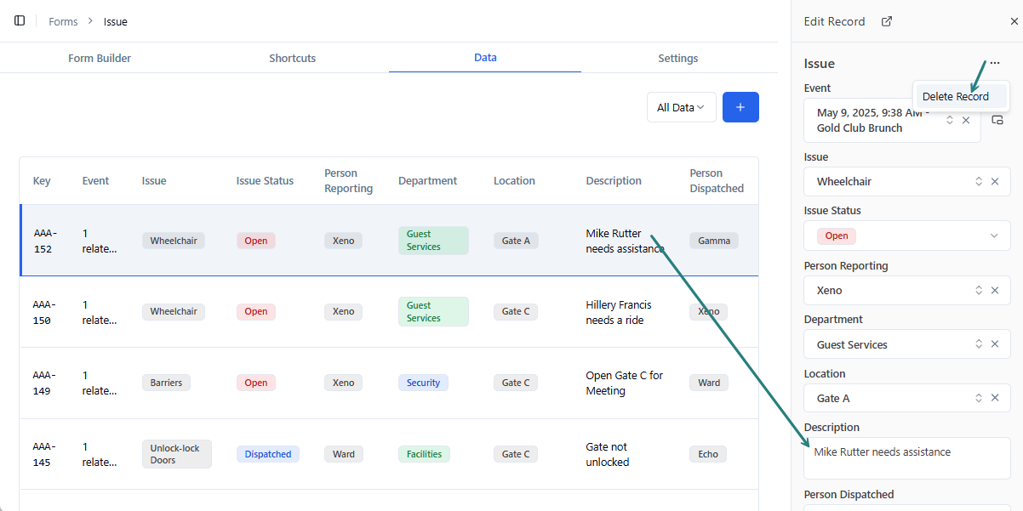Clear the Issue field Wheelchair value
The image size is (1023, 511).
click(994, 181)
